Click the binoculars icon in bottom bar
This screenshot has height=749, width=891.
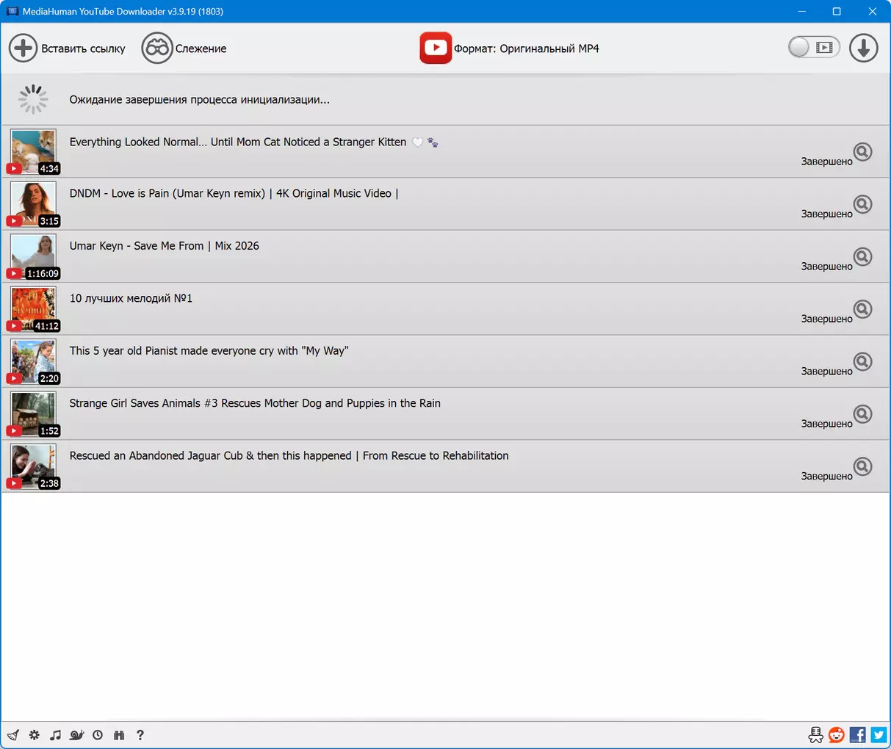pyautogui.click(x=119, y=735)
